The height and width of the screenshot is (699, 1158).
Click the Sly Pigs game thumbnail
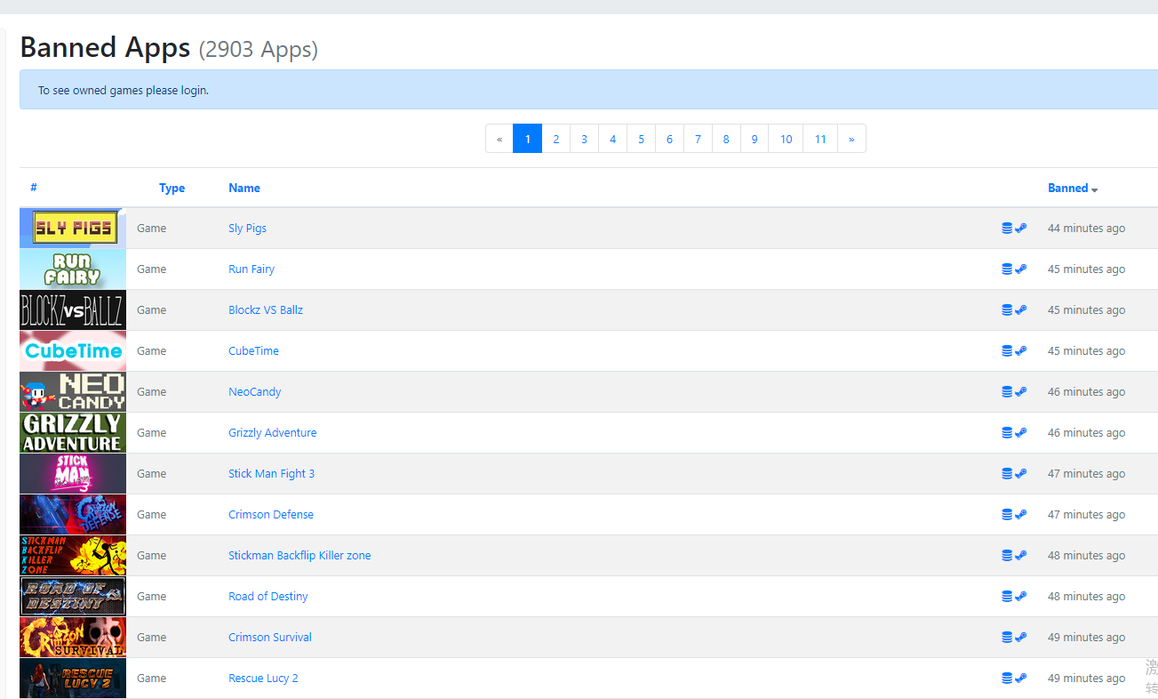[73, 229]
